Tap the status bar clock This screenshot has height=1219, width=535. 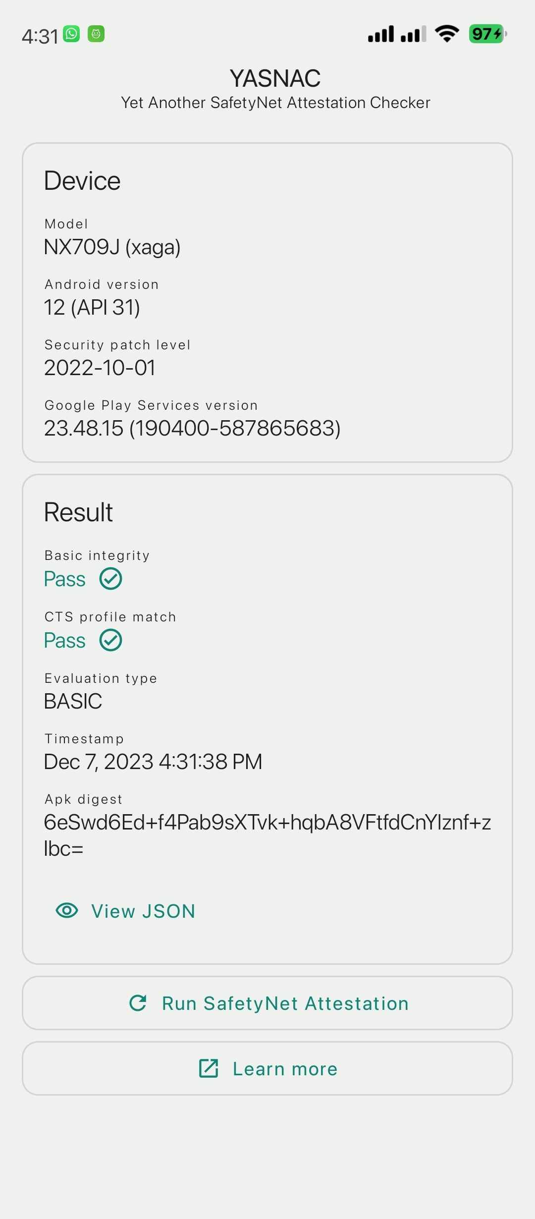tap(40, 36)
